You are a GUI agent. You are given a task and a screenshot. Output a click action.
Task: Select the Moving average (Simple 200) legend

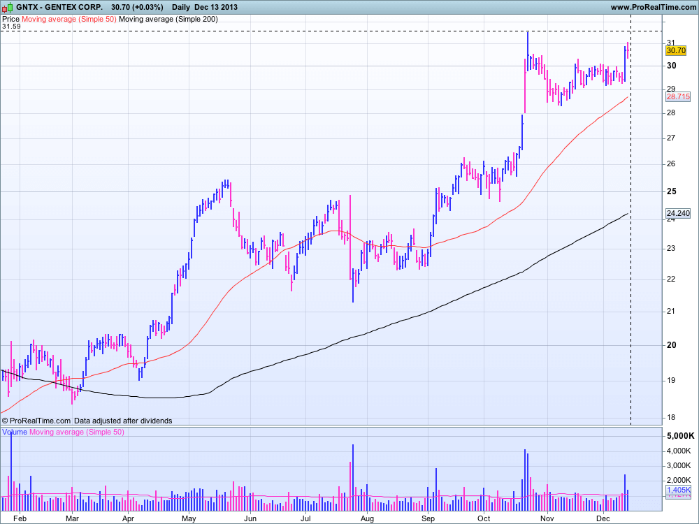(x=168, y=19)
